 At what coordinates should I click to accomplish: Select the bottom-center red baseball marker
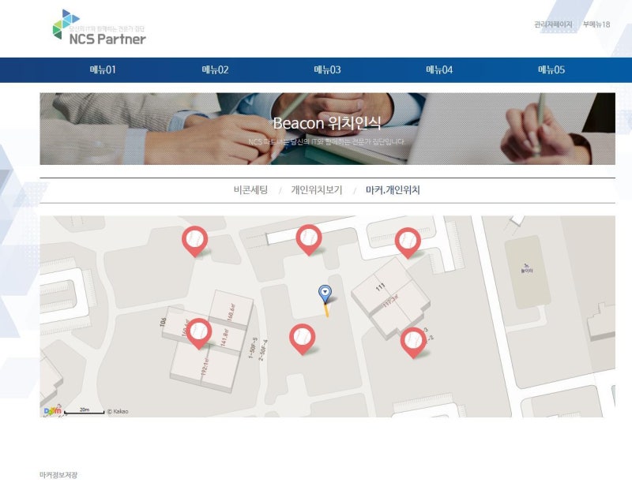click(x=303, y=339)
